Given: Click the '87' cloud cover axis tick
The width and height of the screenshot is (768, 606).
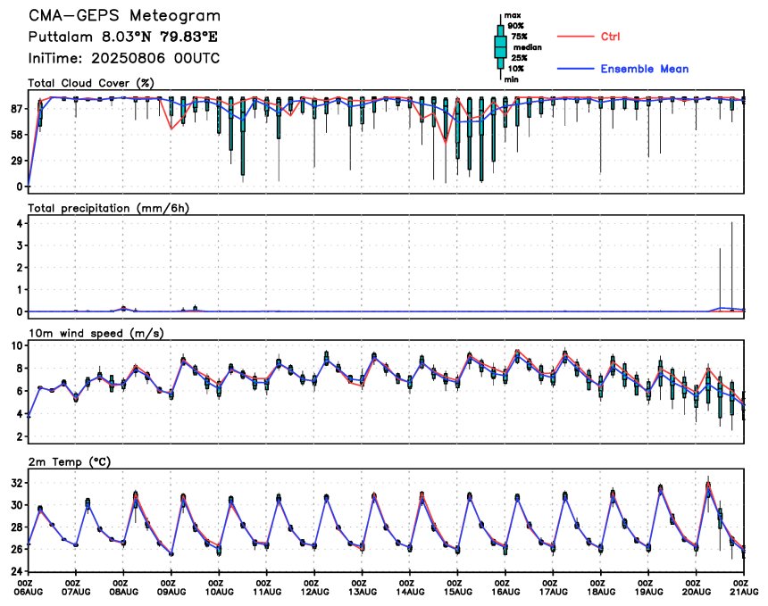Looking at the screenshot, I should [x=17, y=109].
